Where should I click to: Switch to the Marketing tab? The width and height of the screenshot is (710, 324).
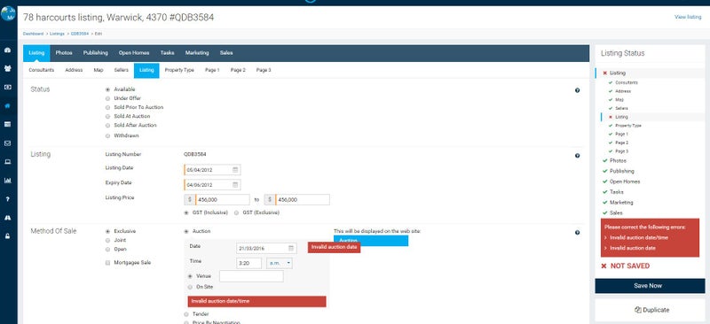[197, 53]
